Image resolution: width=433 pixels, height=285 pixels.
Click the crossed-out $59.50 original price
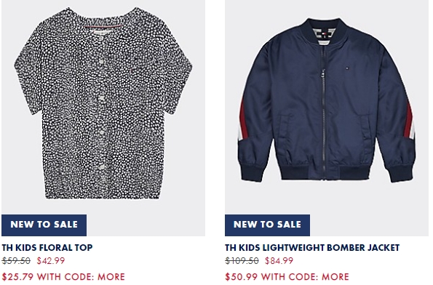point(16,261)
